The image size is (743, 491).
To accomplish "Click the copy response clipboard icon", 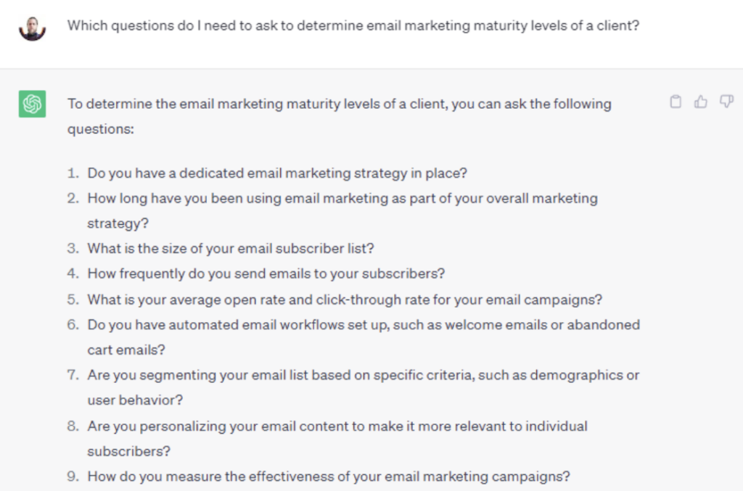I will 676,102.
